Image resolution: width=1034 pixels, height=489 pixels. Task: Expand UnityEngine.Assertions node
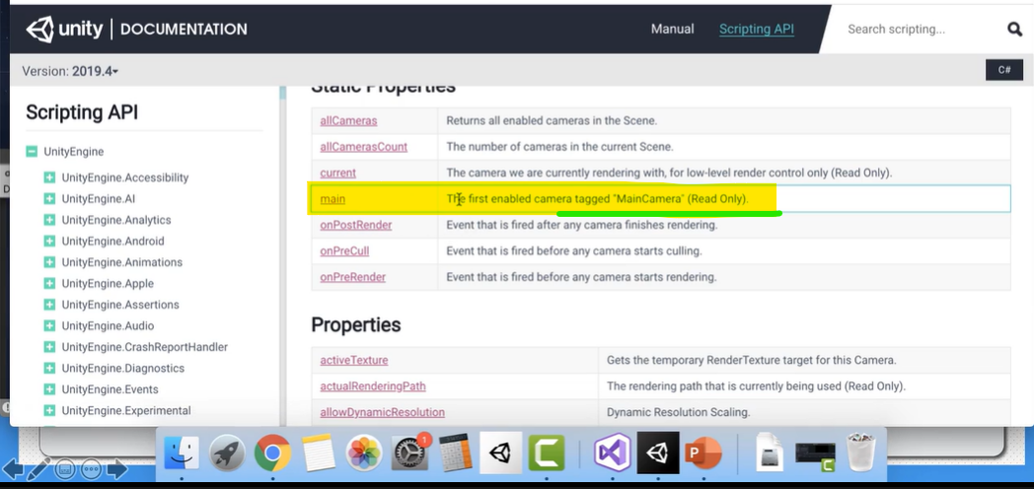49,305
